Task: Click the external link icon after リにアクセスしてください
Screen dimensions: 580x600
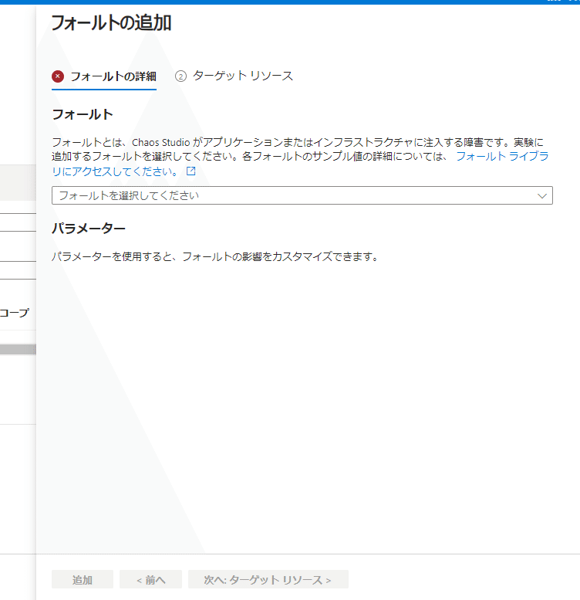Action: point(191,171)
